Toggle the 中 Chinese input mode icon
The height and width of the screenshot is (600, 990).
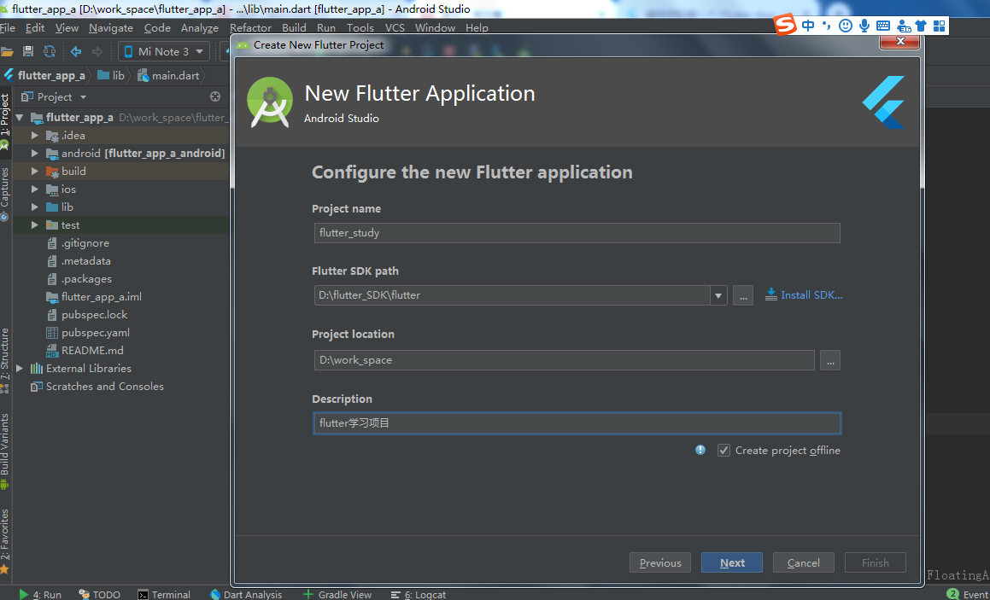(x=808, y=26)
